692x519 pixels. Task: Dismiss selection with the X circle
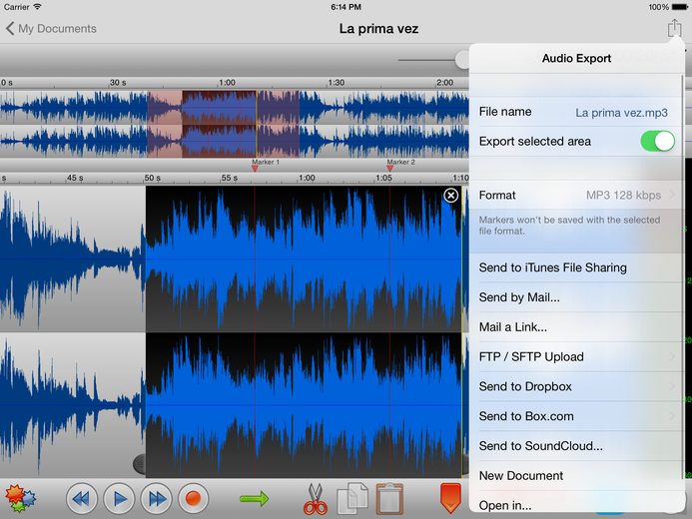(450, 196)
